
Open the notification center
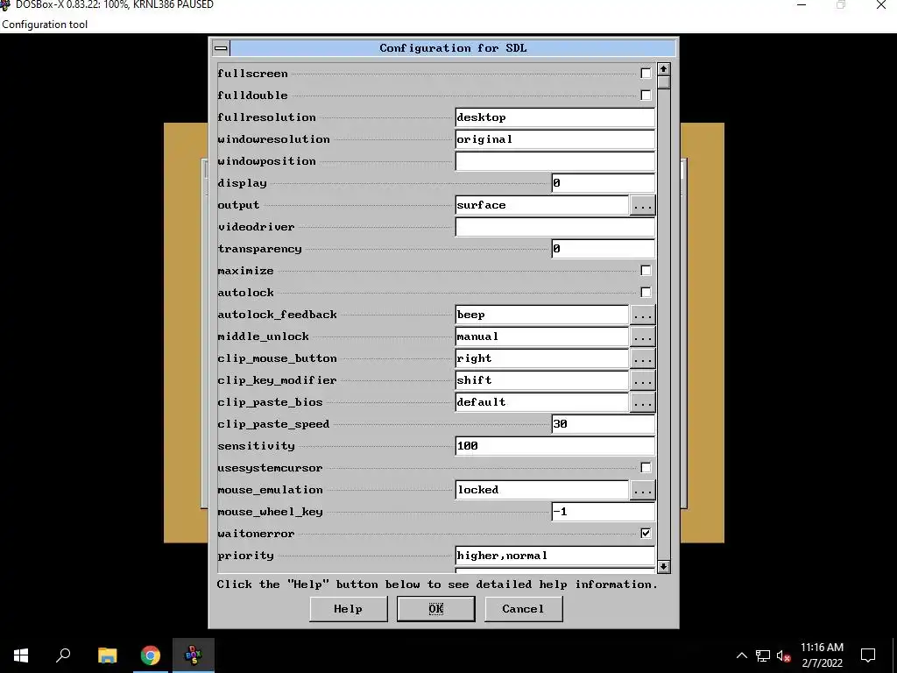[868, 655]
